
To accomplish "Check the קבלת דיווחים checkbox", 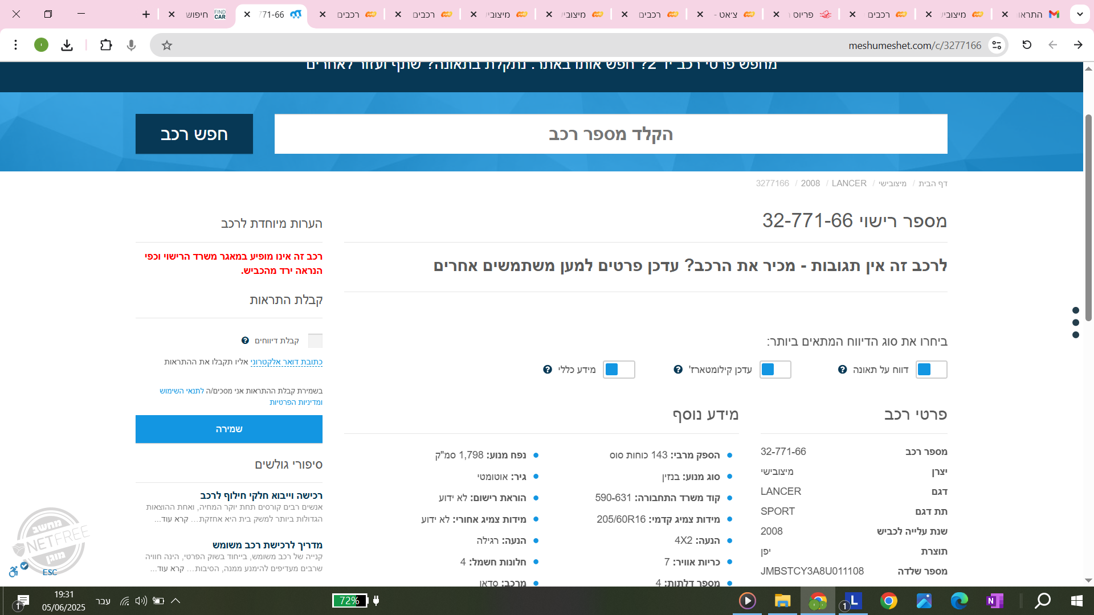I will click(x=315, y=341).
